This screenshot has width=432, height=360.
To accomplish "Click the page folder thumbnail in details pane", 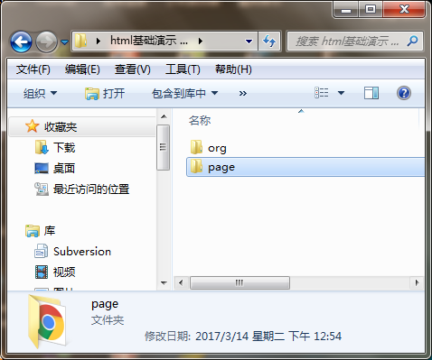I will click(x=47, y=322).
